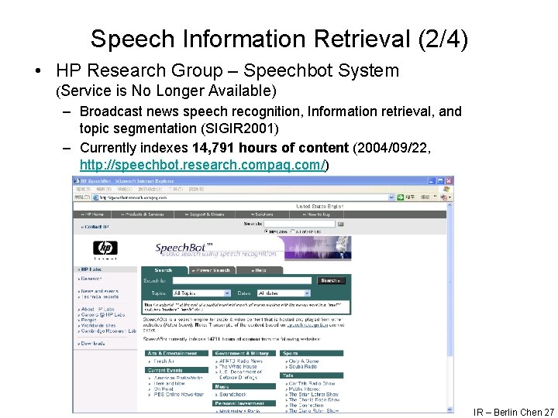Open the PBS Online NewsHour link
Screen dimensions: 558x418
coord(179,395)
